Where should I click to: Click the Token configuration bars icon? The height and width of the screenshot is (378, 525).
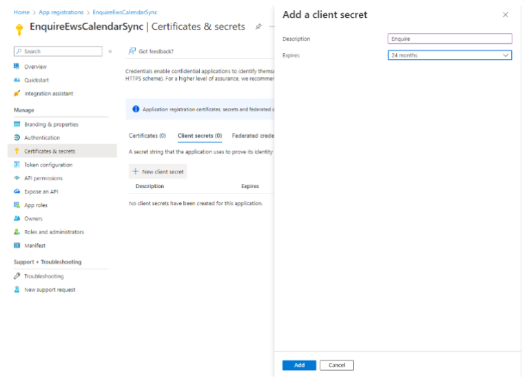(17, 165)
